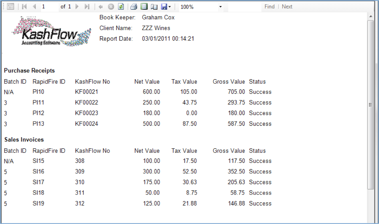Print the report
Image resolution: width=379 pixels, height=224 pixels.
click(x=134, y=7)
